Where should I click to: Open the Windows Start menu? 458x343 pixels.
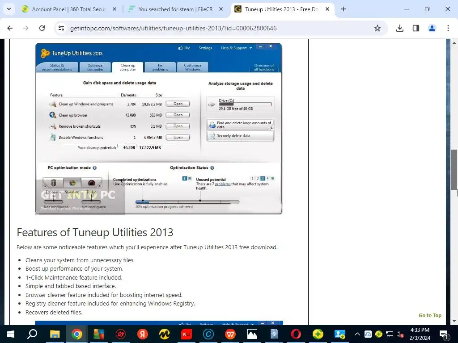(x=11, y=334)
